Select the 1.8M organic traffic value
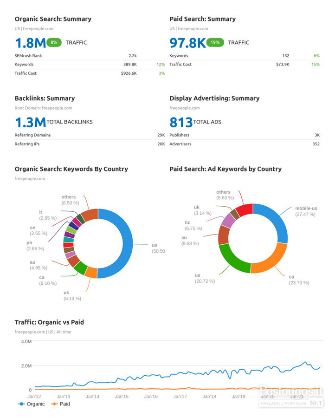The width and height of the screenshot is (335, 418). (30, 43)
